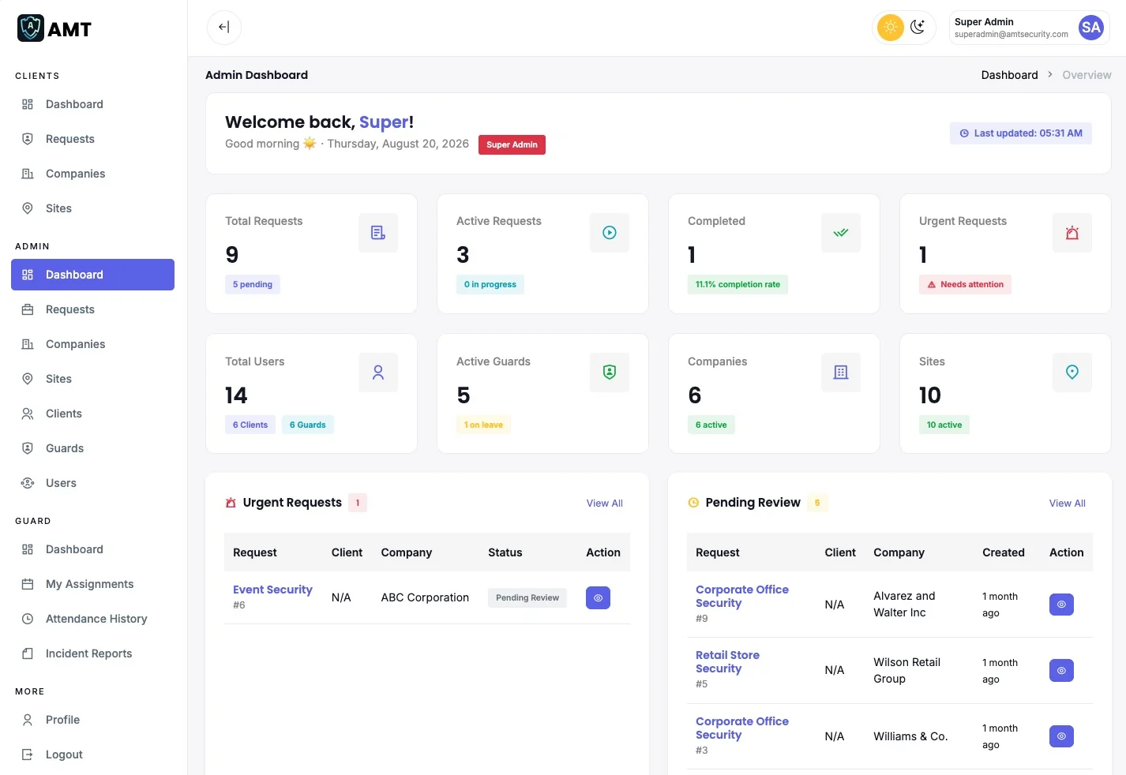Viewport: 1126px width, 775px height.
Task: Switch to light mode sun icon
Action: click(x=891, y=28)
